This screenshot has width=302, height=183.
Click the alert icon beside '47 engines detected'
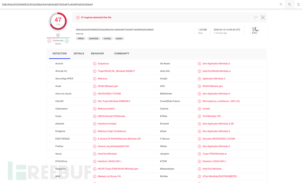click(x=78, y=18)
